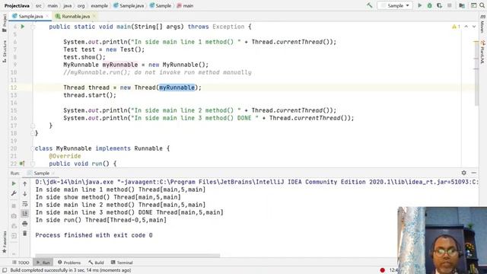Click the 'Build completed successfully' status message
This screenshot has height=274, width=487.
click(71, 270)
